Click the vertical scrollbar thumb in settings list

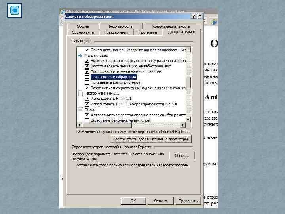[x=188, y=83]
